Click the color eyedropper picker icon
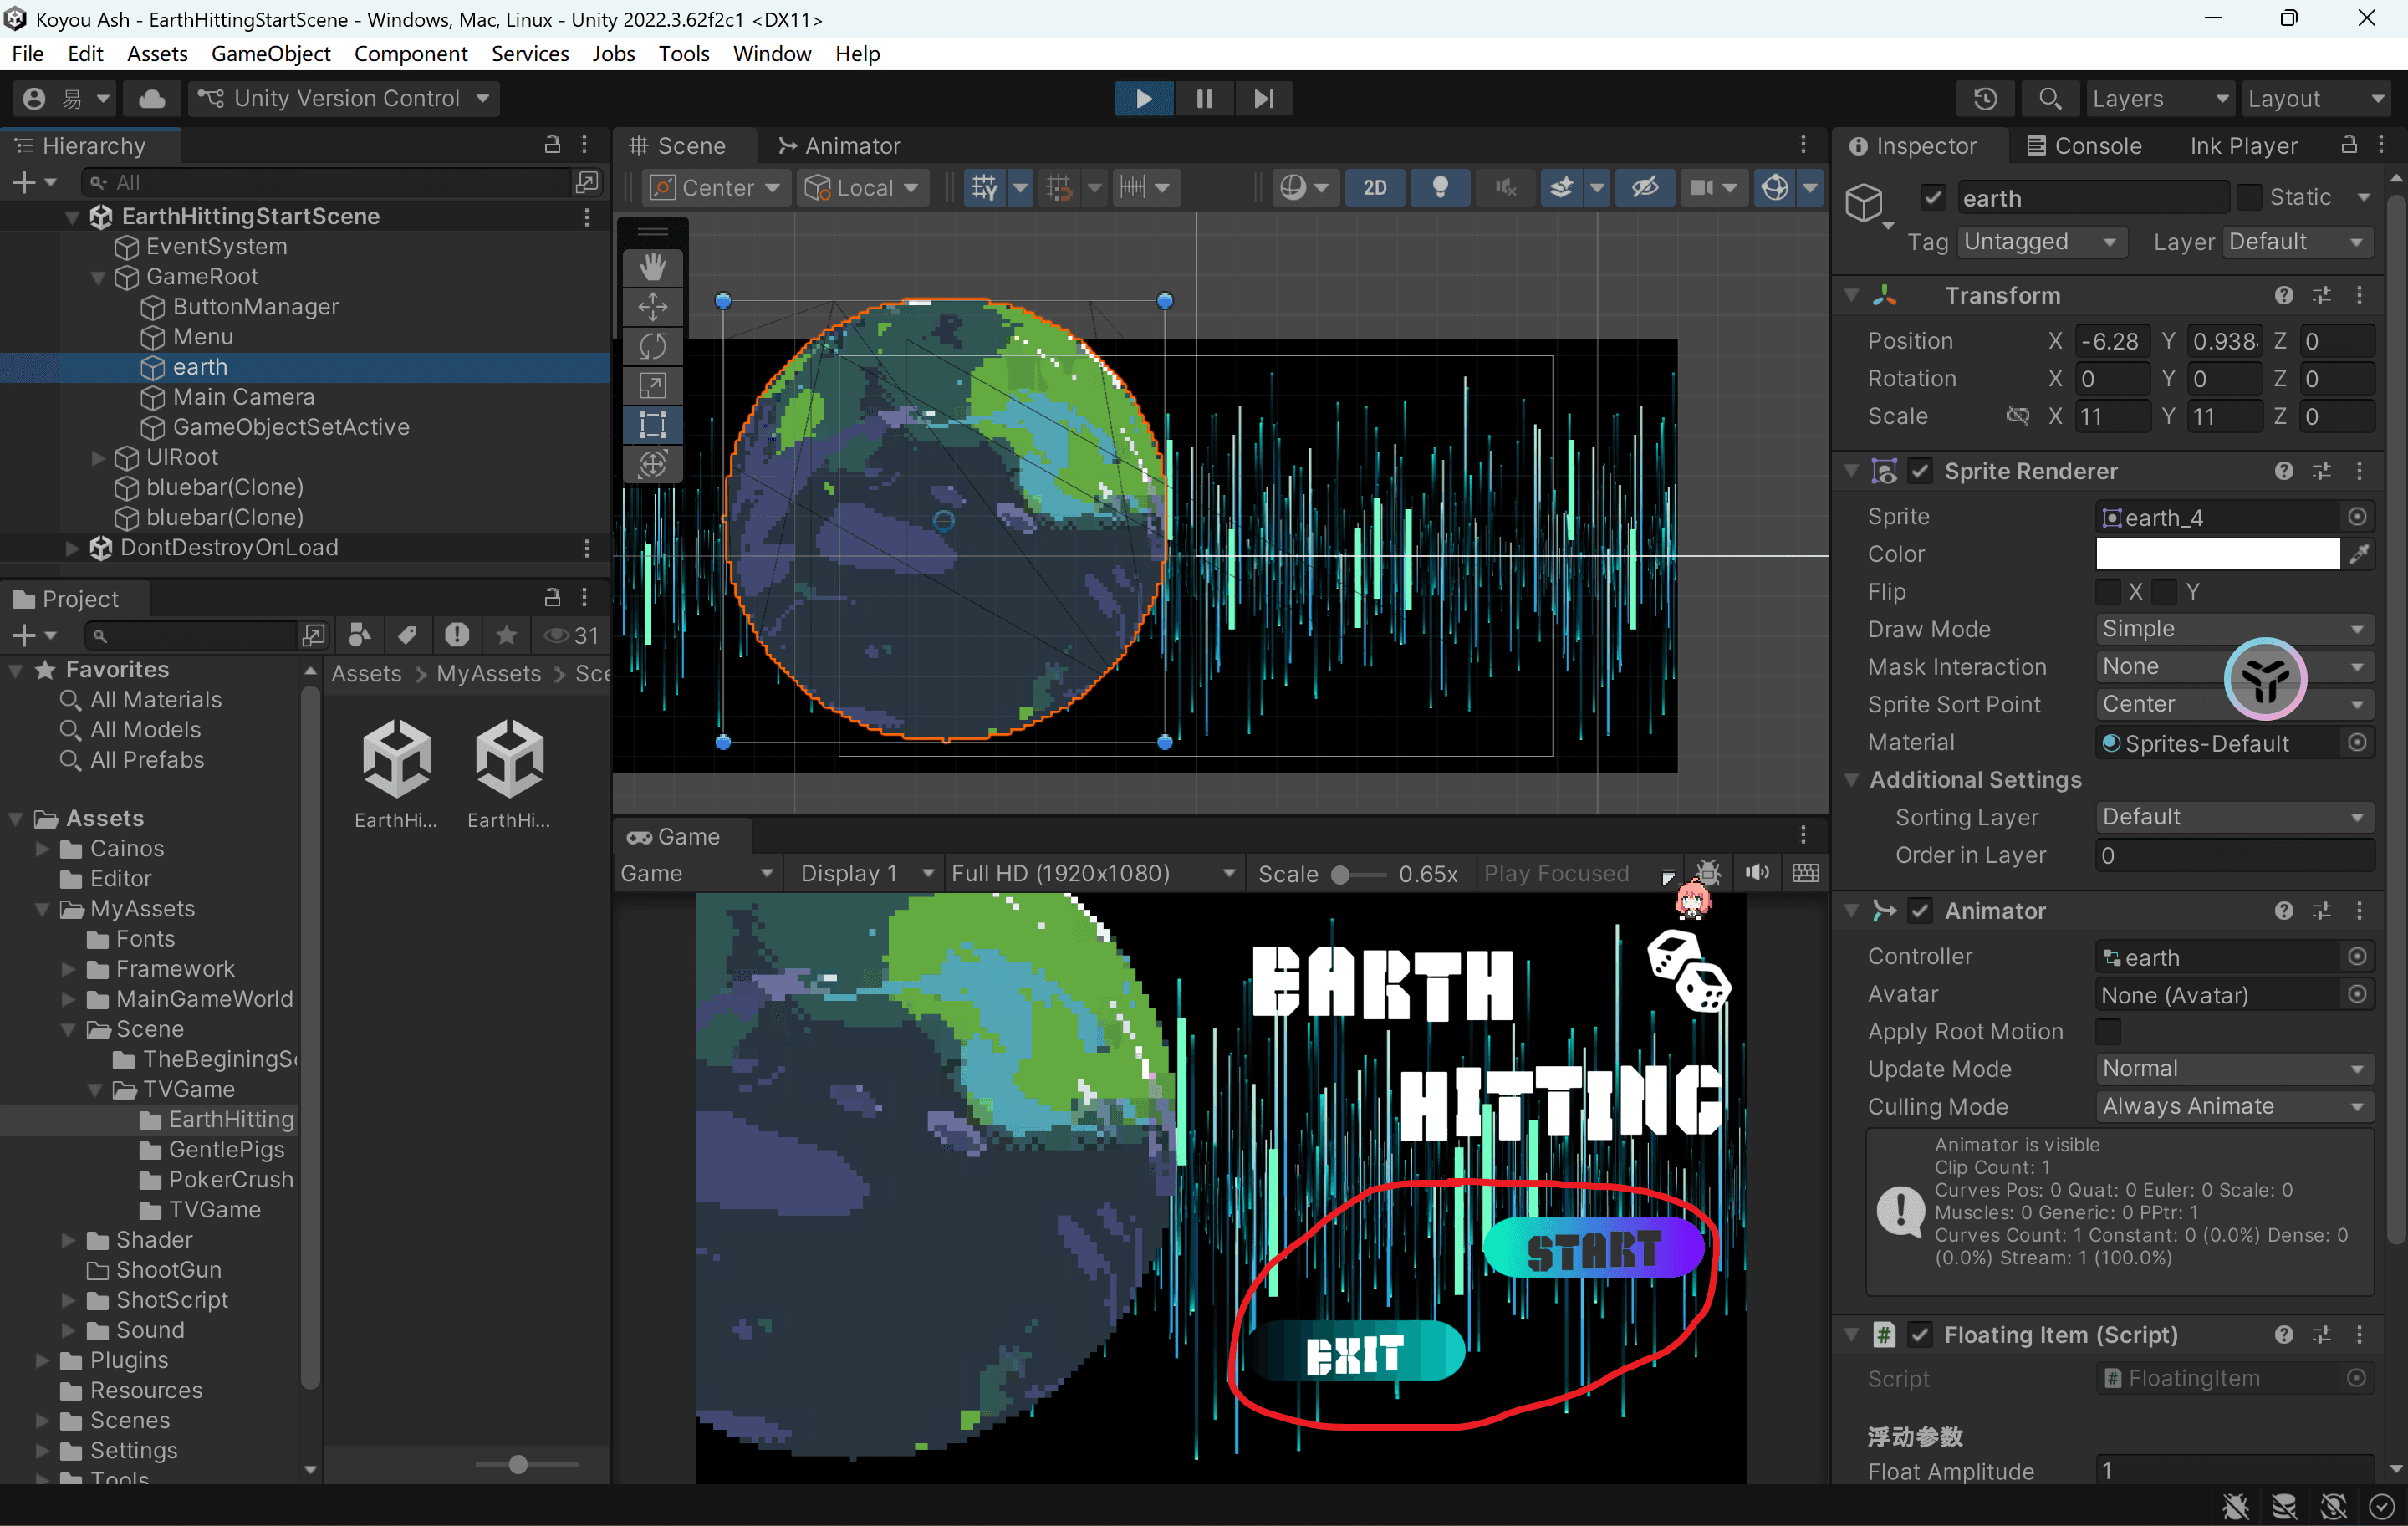This screenshot has width=2408, height=1526. [2359, 554]
